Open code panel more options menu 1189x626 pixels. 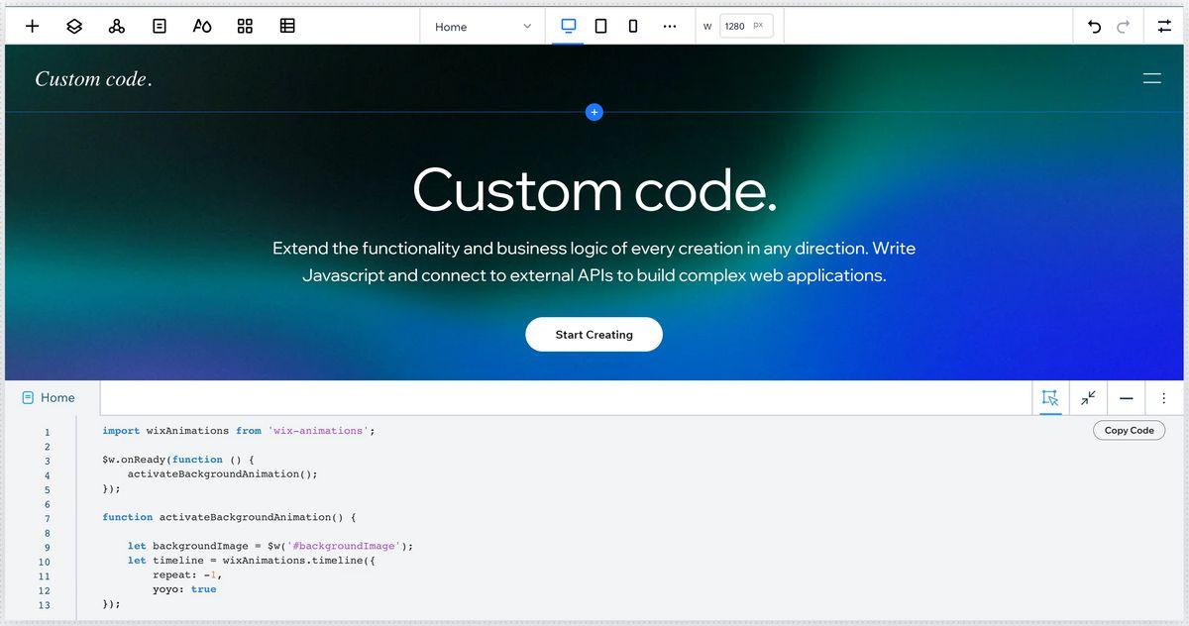[x=1163, y=398]
